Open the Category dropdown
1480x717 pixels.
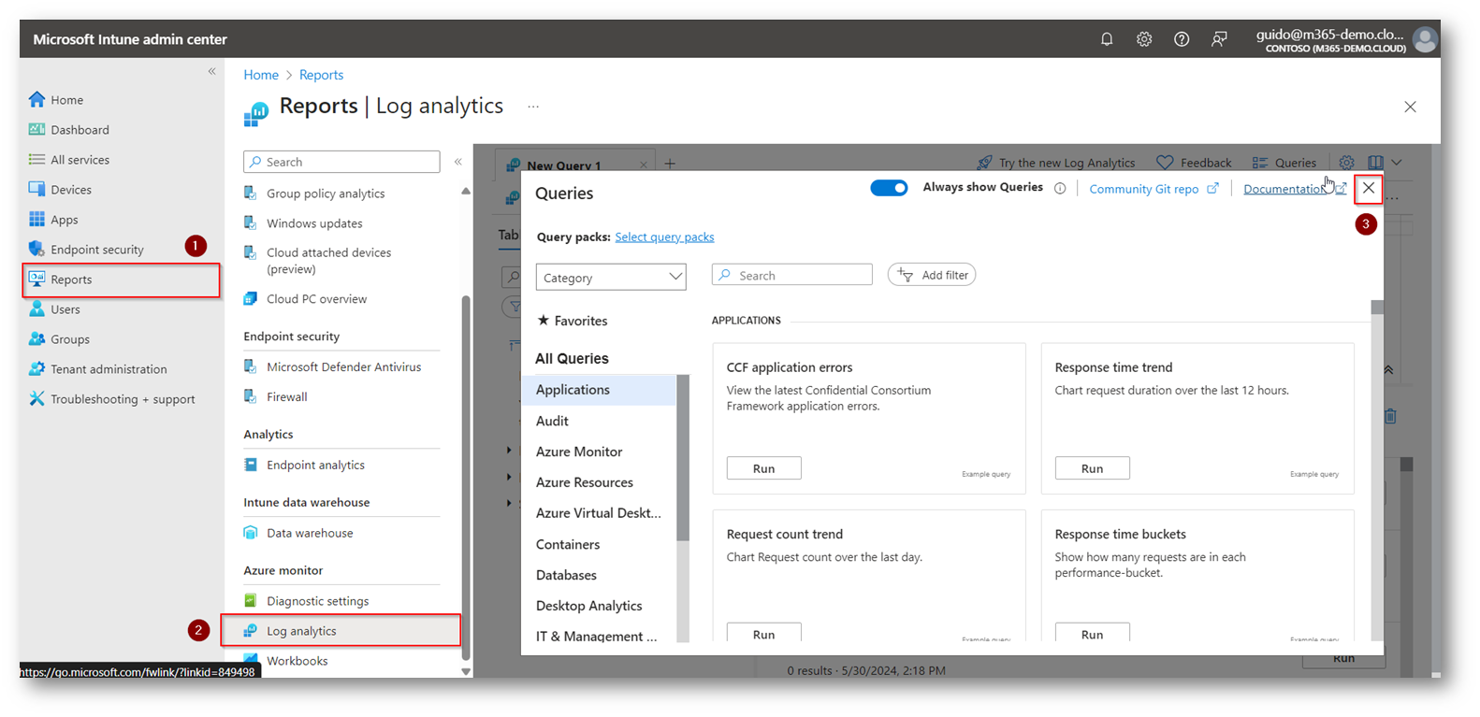611,278
